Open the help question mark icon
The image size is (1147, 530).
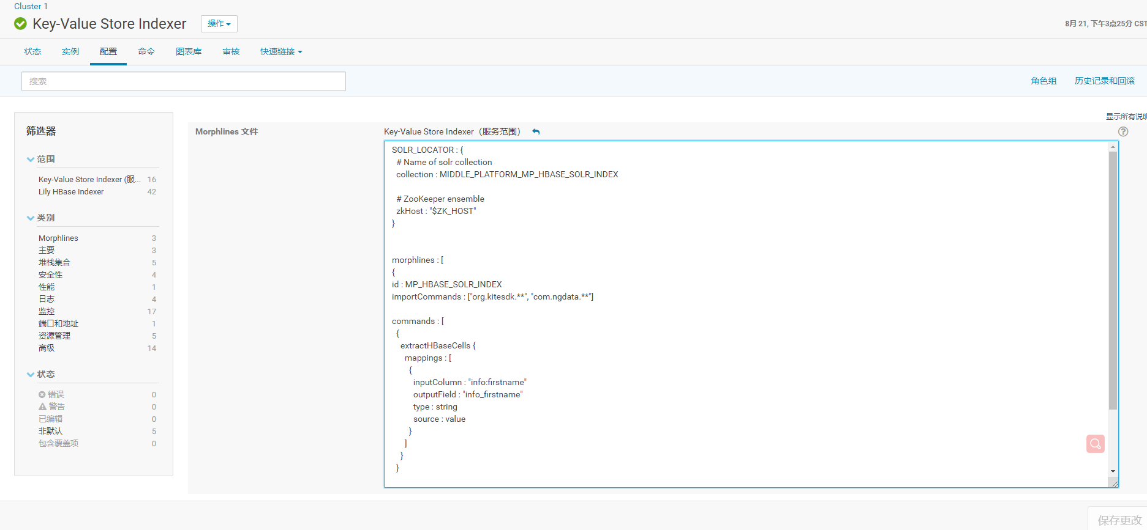click(x=1123, y=131)
